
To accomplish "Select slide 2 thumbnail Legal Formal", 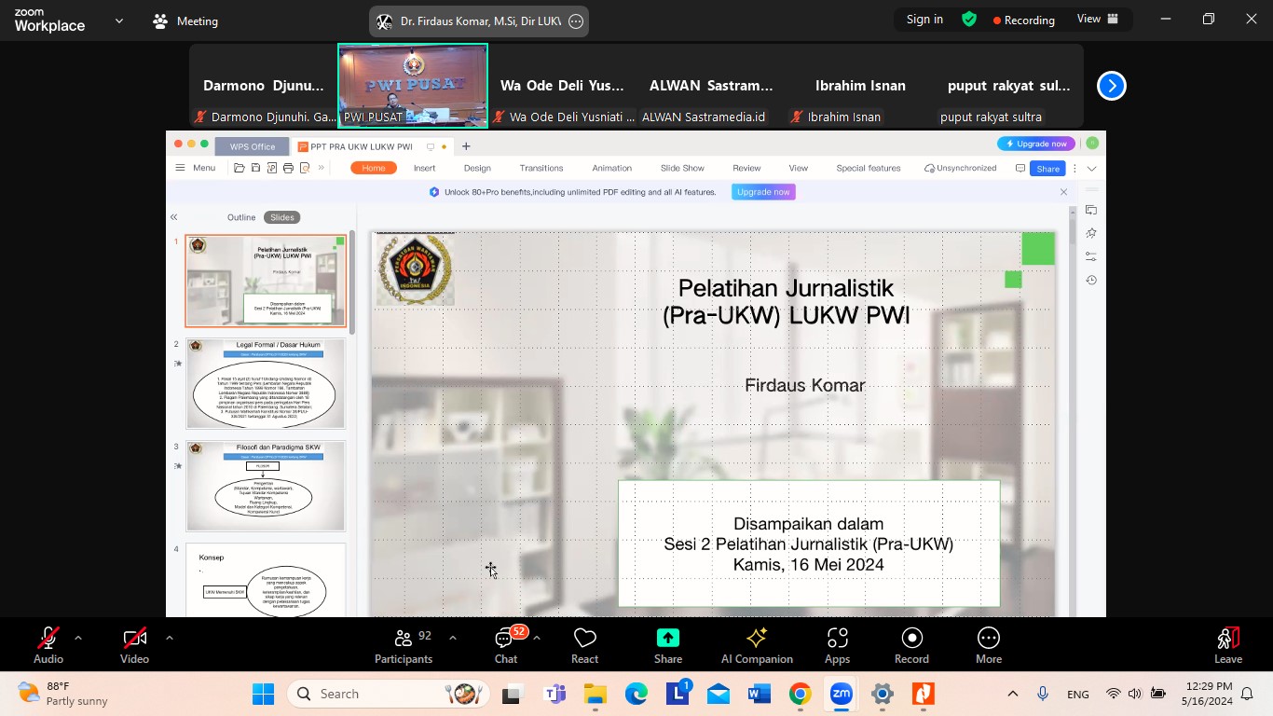I will (266, 383).
